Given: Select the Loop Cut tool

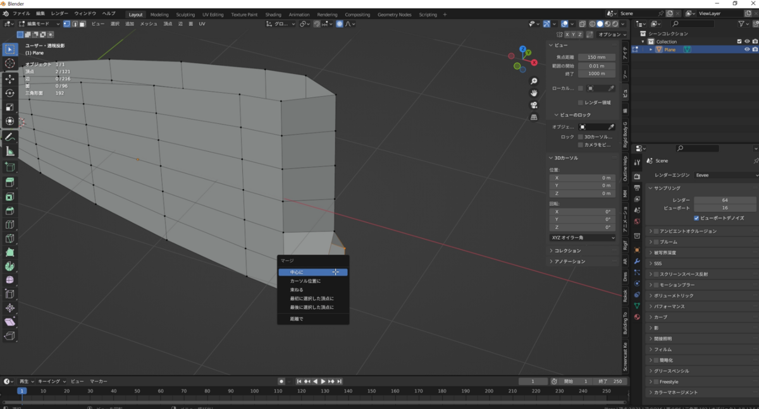Looking at the screenshot, I should [10, 224].
